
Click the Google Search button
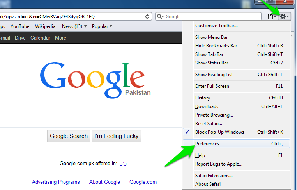point(69,136)
